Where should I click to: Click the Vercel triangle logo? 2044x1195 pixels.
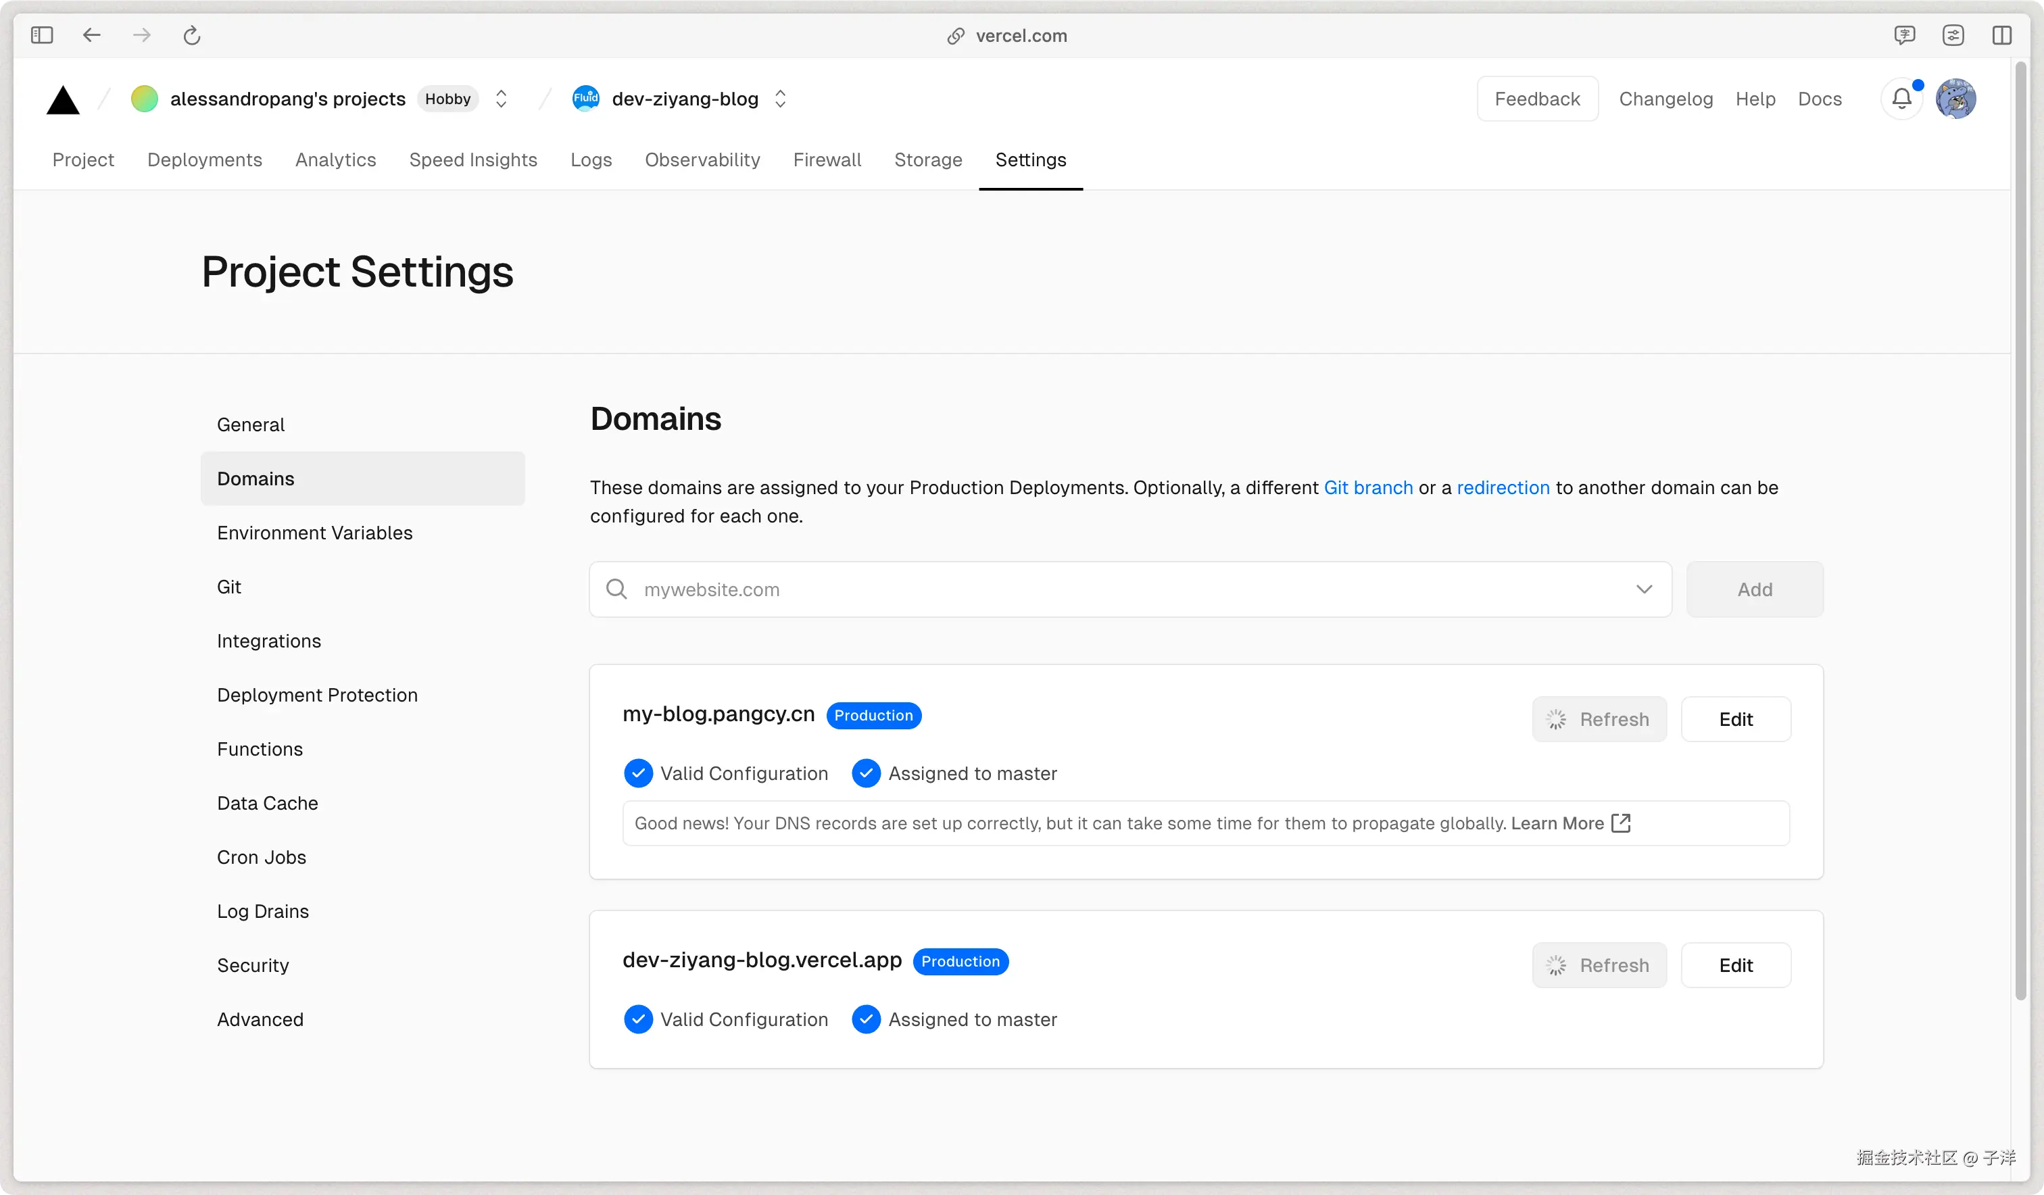(62, 101)
